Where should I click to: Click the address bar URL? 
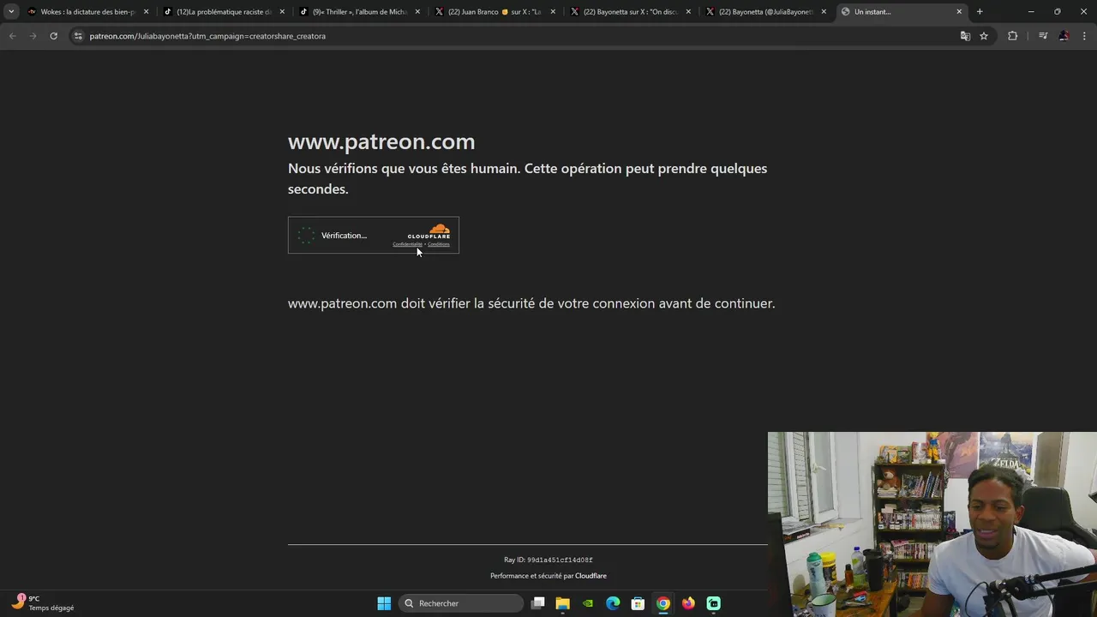point(207,36)
